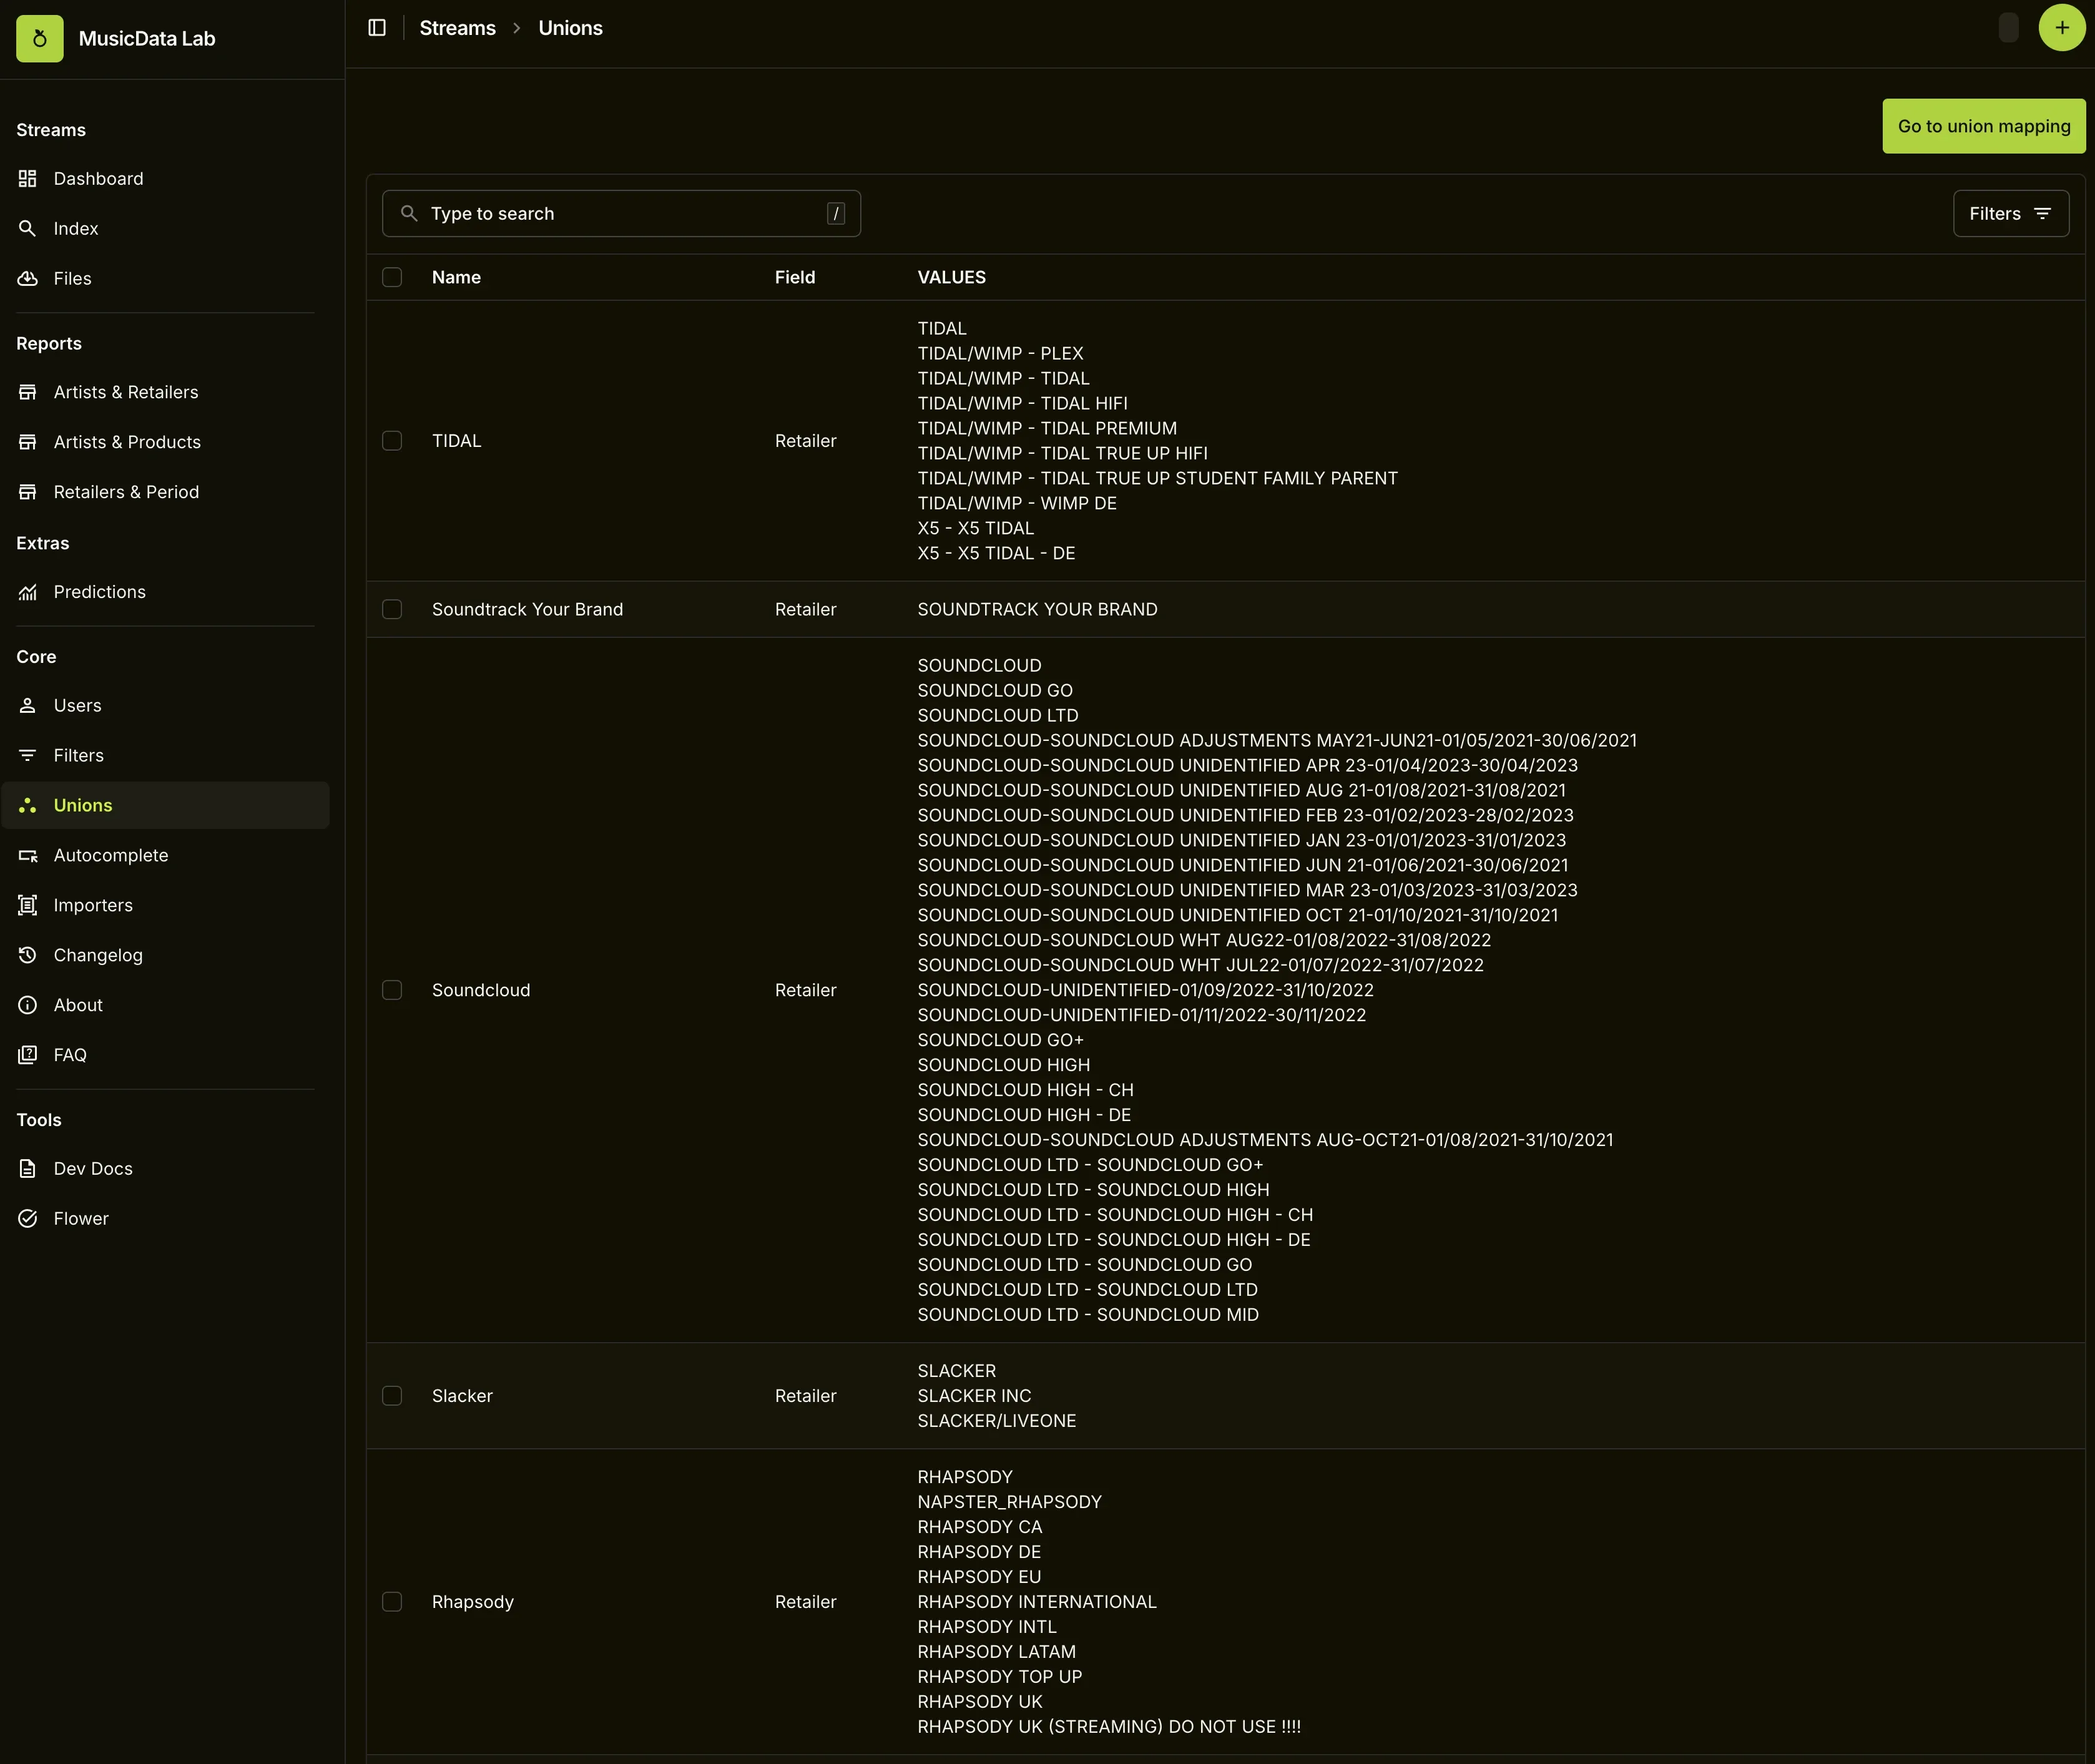
Task: Tick the Soundtrack Your Brand checkbox
Action: [392, 610]
